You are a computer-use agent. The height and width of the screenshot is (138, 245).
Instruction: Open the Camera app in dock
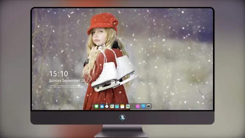(x=149, y=106)
